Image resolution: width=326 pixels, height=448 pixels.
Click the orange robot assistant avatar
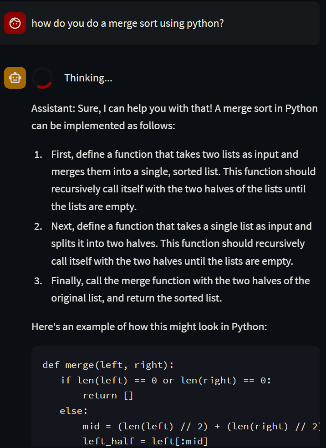15,78
